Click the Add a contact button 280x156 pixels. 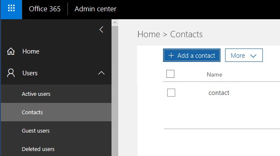click(192, 55)
